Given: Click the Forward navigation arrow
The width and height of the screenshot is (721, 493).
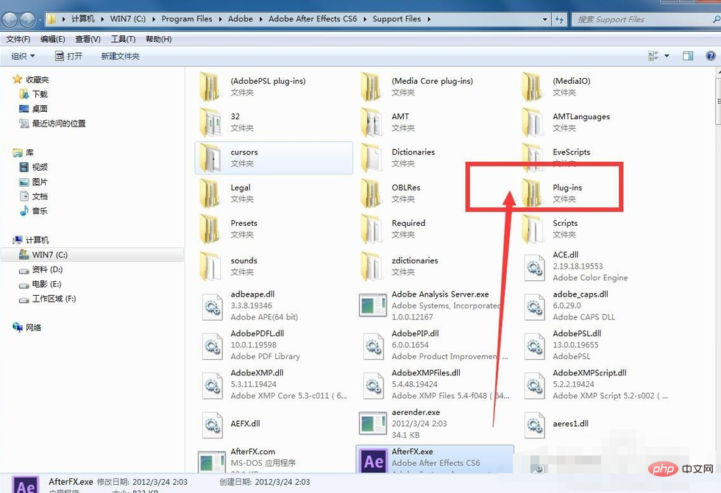Looking at the screenshot, I should tap(27, 19).
